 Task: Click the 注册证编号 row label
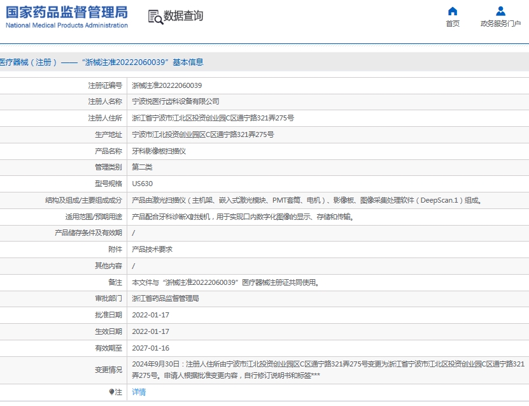point(105,85)
